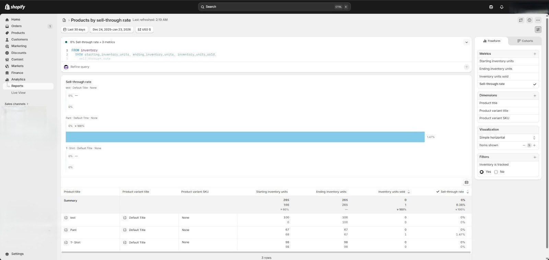Open Analytics in the sidebar
This screenshot has height=260, width=549.
pyautogui.click(x=18, y=79)
